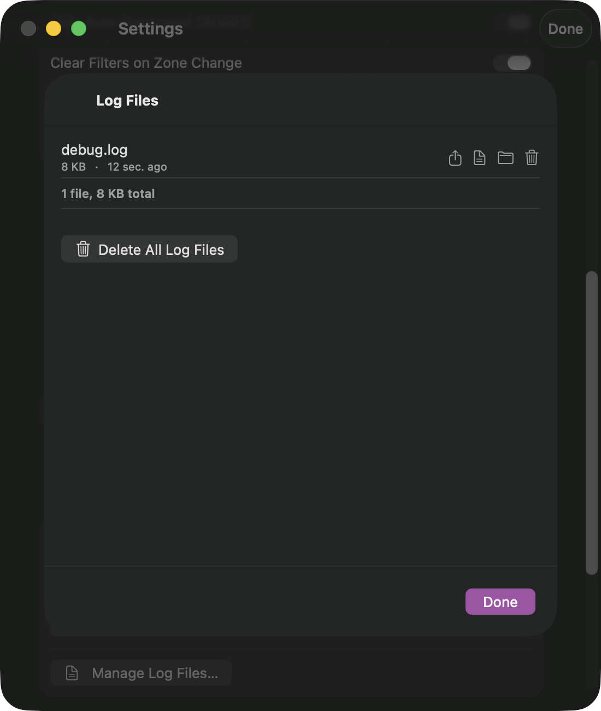Image resolution: width=601 pixels, height=711 pixels.
Task: Reveal debug.log in Finder with folder icon
Action: click(x=505, y=158)
